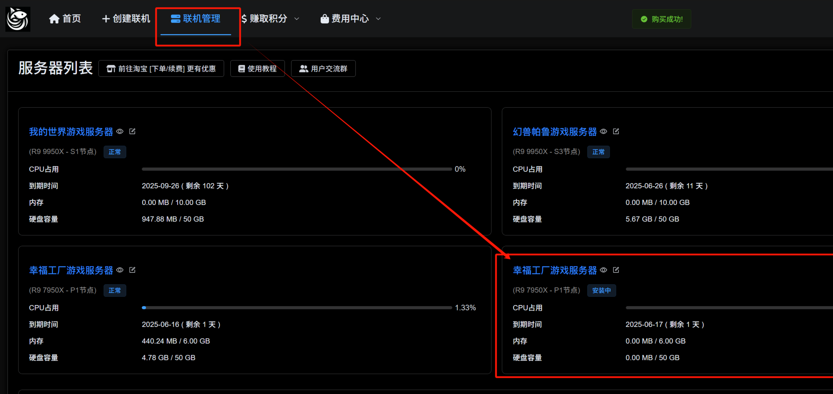Click edit icon beside 幻兽帕鲁游戏服务器
This screenshot has height=394, width=833.
(616, 131)
